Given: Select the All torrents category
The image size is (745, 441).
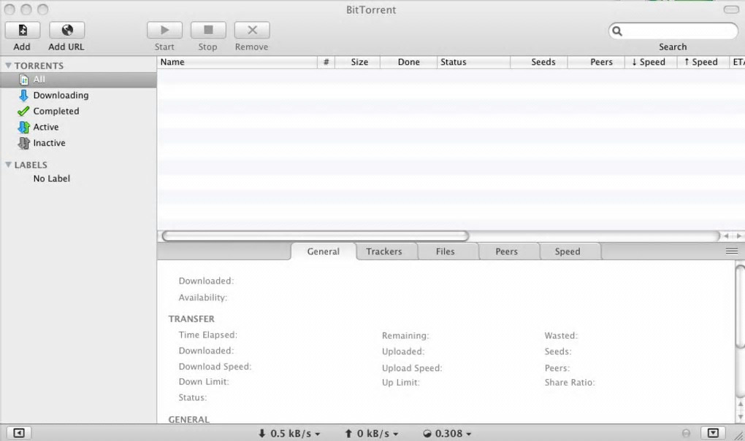Looking at the screenshot, I should tap(78, 79).
